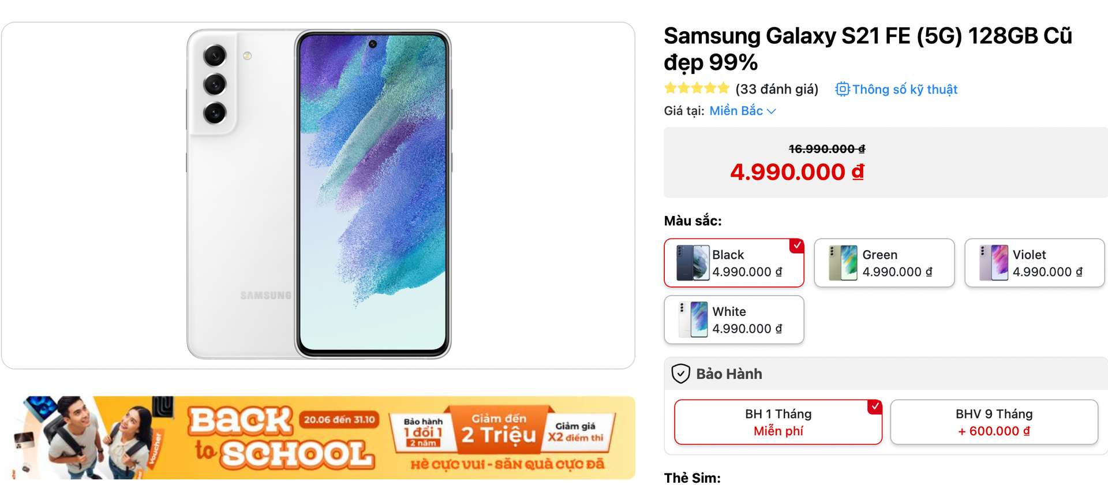1108x485 pixels.
Task: Open the Miền Bắc region dropdown
Action: 736,111
